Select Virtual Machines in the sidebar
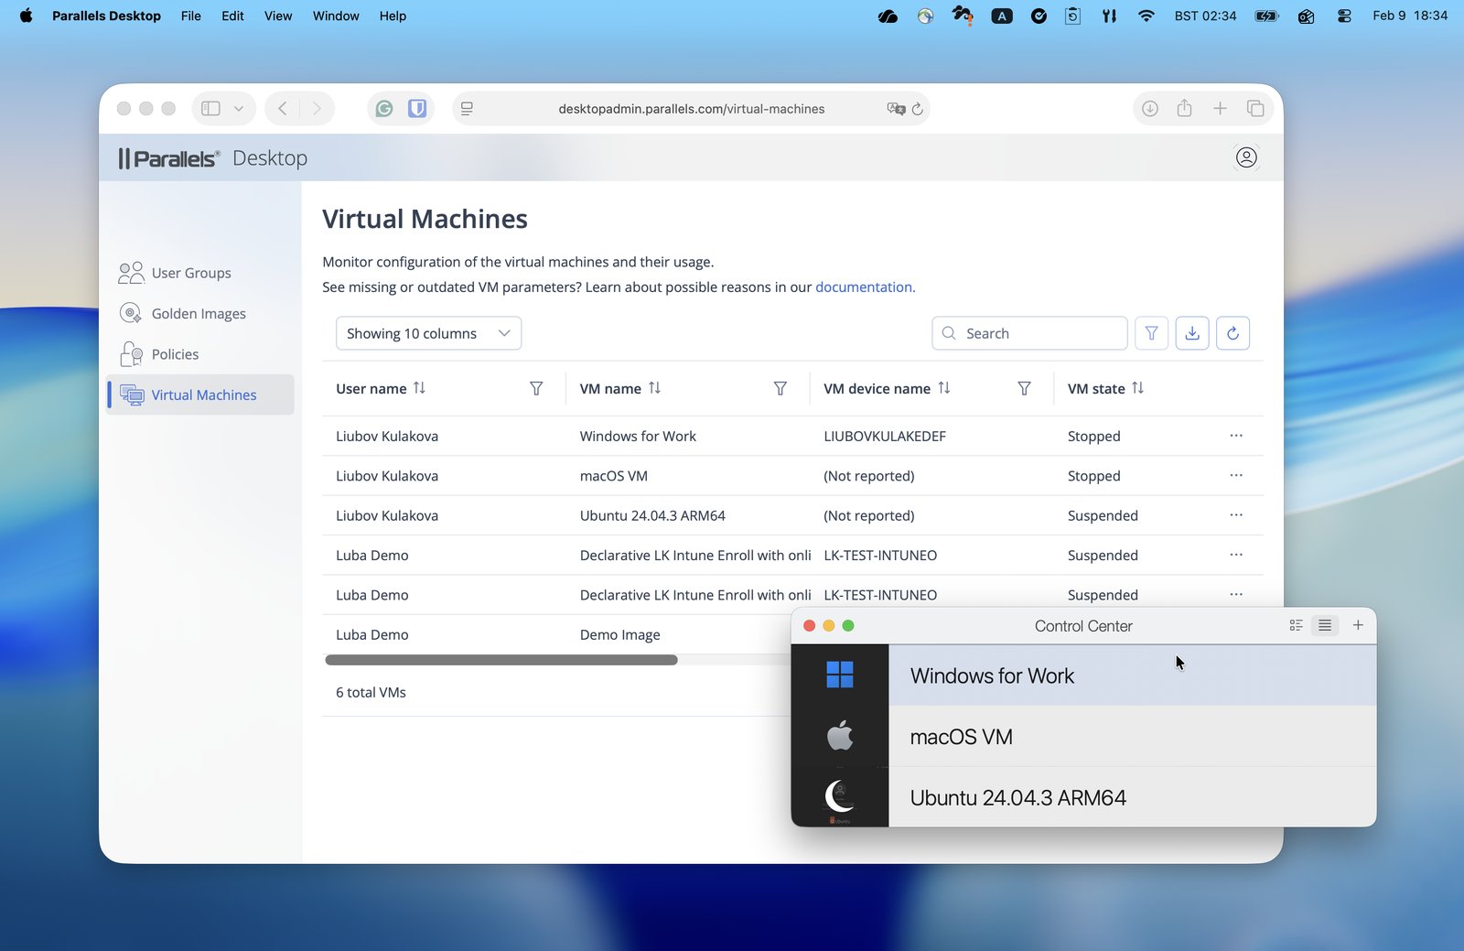Viewport: 1464px width, 951px height. coord(200,394)
